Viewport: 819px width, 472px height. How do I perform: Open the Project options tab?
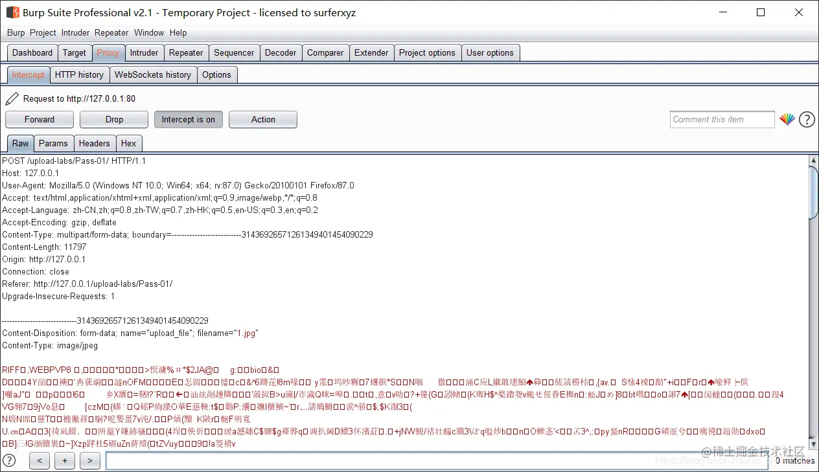pos(427,52)
